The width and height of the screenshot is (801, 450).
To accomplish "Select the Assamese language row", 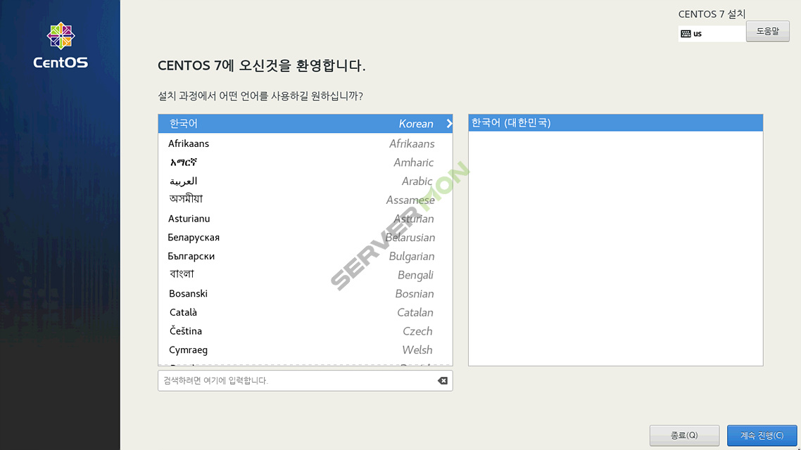I will click(305, 200).
